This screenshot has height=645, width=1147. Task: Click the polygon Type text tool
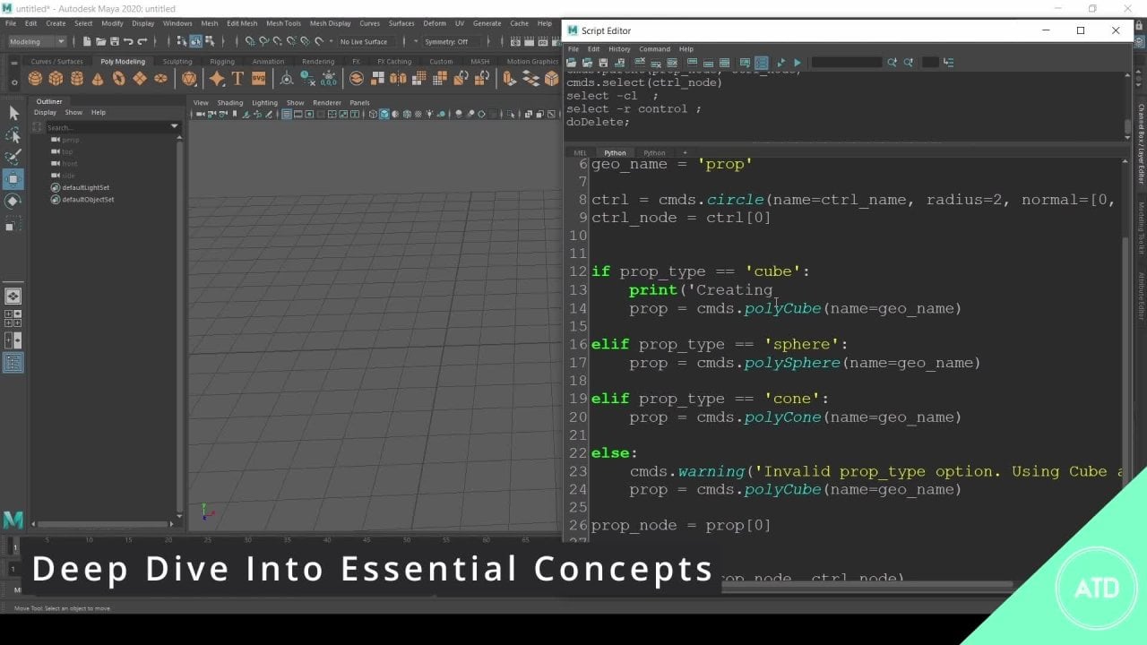click(237, 79)
